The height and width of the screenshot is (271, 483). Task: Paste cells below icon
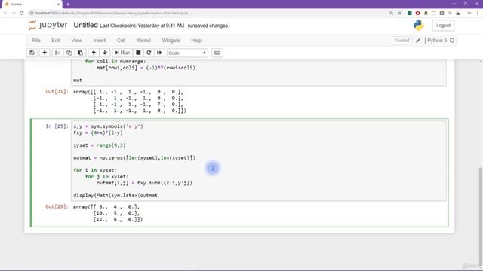pyautogui.click(x=80, y=53)
